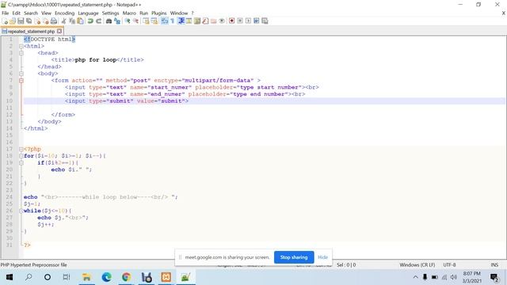This screenshot has width=507, height=285.
Task: Open XAMPP from the taskbar
Action: click(x=166, y=277)
